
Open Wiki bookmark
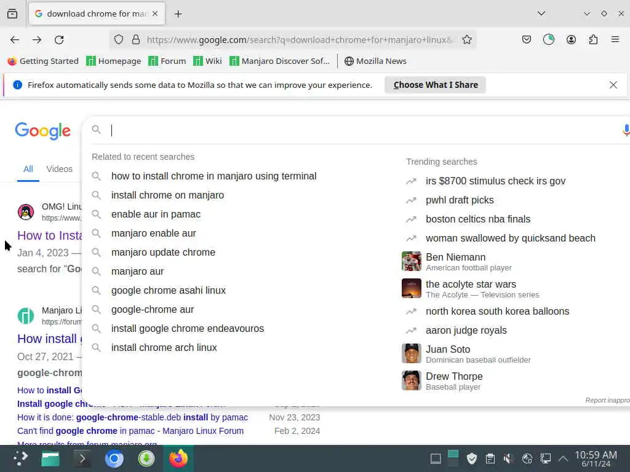(207, 61)
